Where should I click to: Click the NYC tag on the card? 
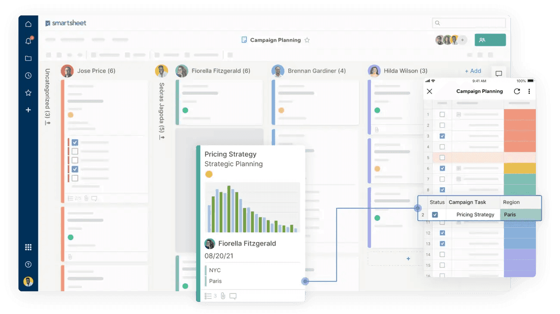tap(215, 270)
